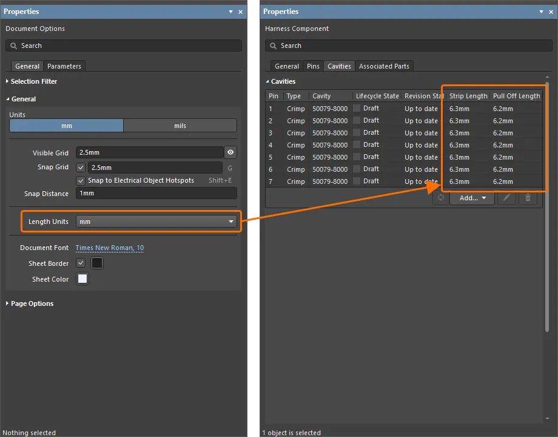The height and width of the screenshot is (437, 558).
Task: Open the white Sheet Color swatch
Action: pyautogui.click(x=82, y=279)
